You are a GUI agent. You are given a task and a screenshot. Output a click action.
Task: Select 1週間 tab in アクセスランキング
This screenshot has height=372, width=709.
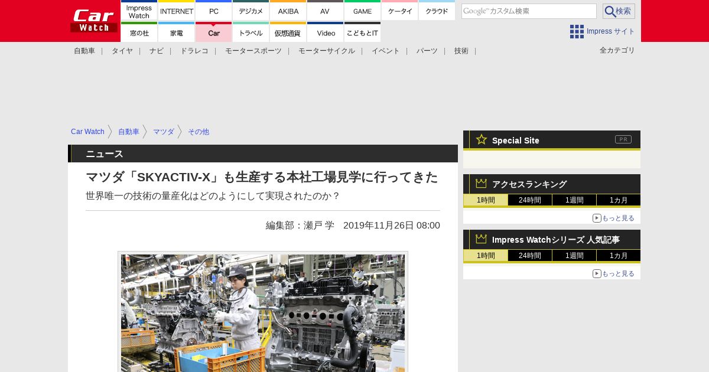(574, 200)
